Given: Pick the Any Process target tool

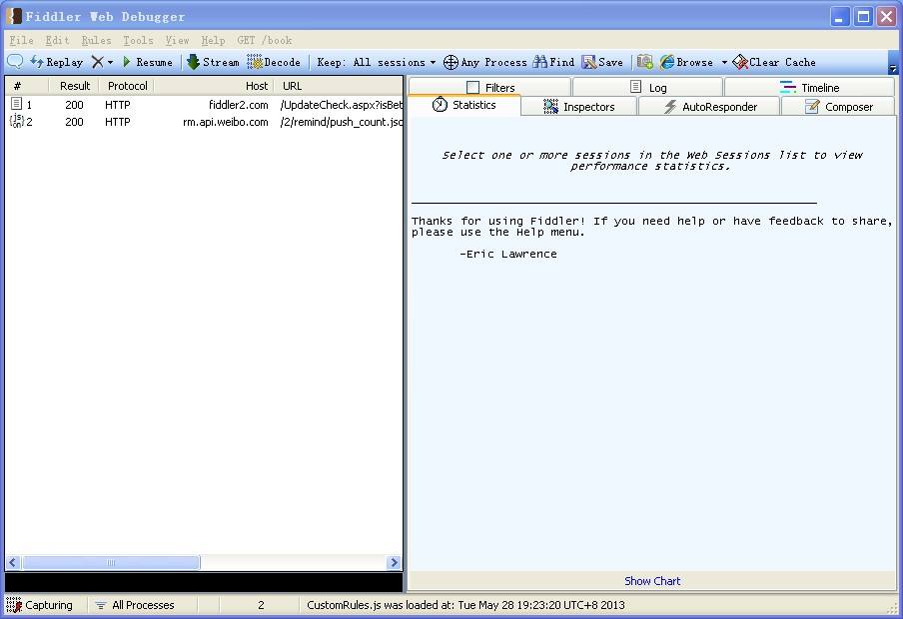Looking at the screenshot, I should coord(484,62).
